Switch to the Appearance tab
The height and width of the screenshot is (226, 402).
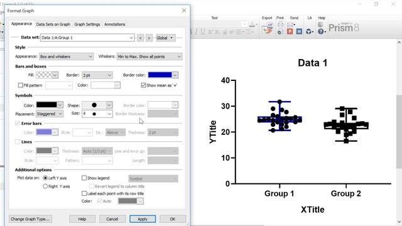click(21, 24)
